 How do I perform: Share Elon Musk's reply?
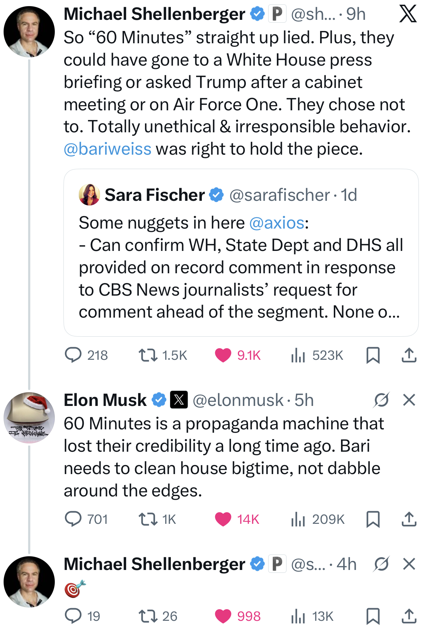point(409,519)
